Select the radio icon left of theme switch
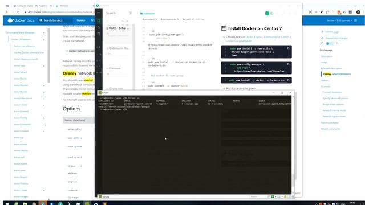The width and height of the screenshot is (365, 205). pyautogui.click(x=322, y=43)
